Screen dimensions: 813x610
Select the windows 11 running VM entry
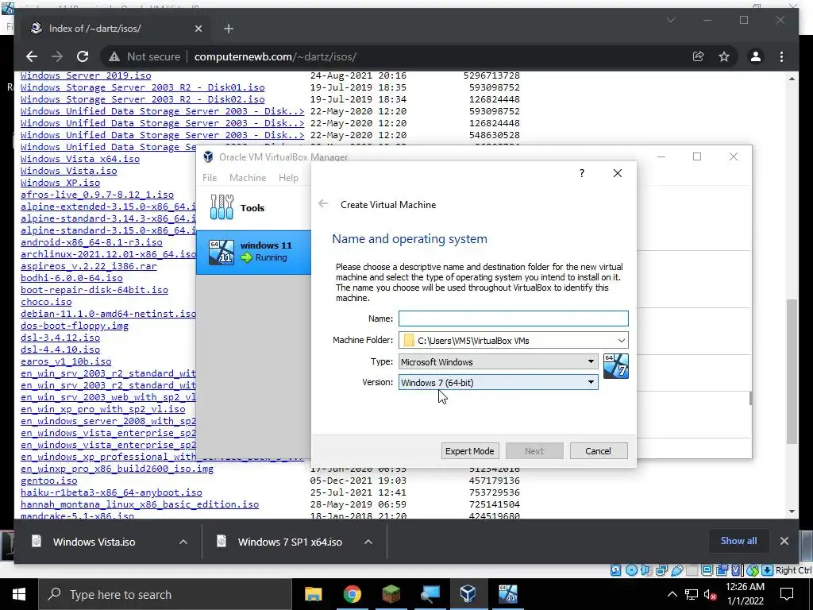[253, 252]
